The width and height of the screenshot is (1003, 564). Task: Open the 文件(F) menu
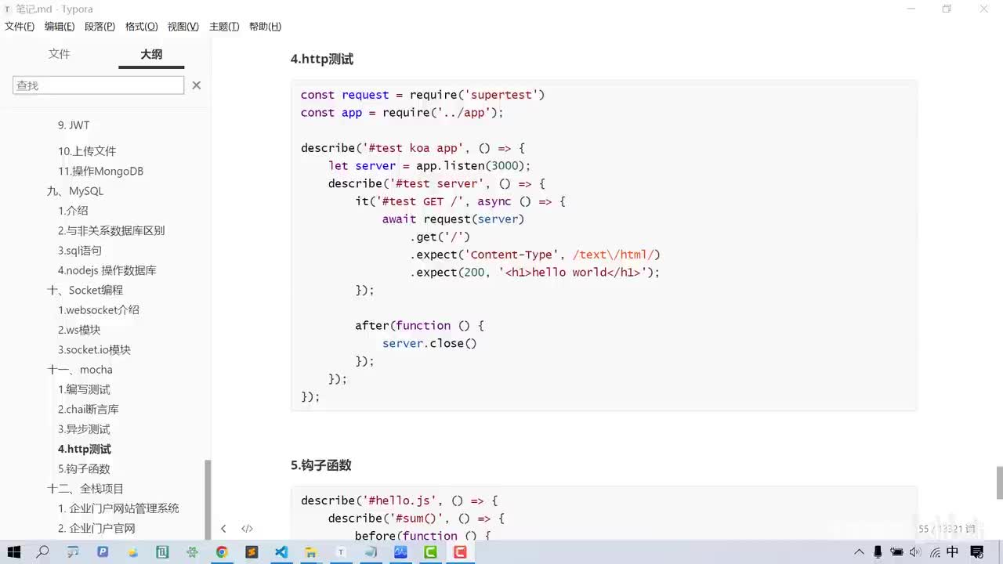(20, 27)
